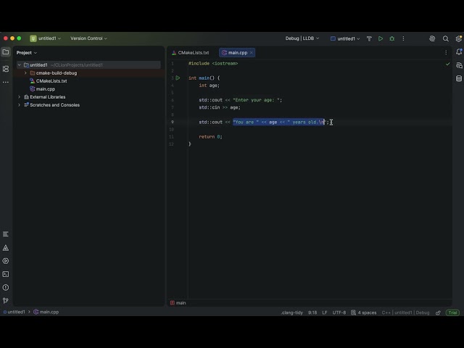This screenshot has height=348, width=464.
Task: Click untitled1 in the navigation bar
Action: tap(14, 312)
